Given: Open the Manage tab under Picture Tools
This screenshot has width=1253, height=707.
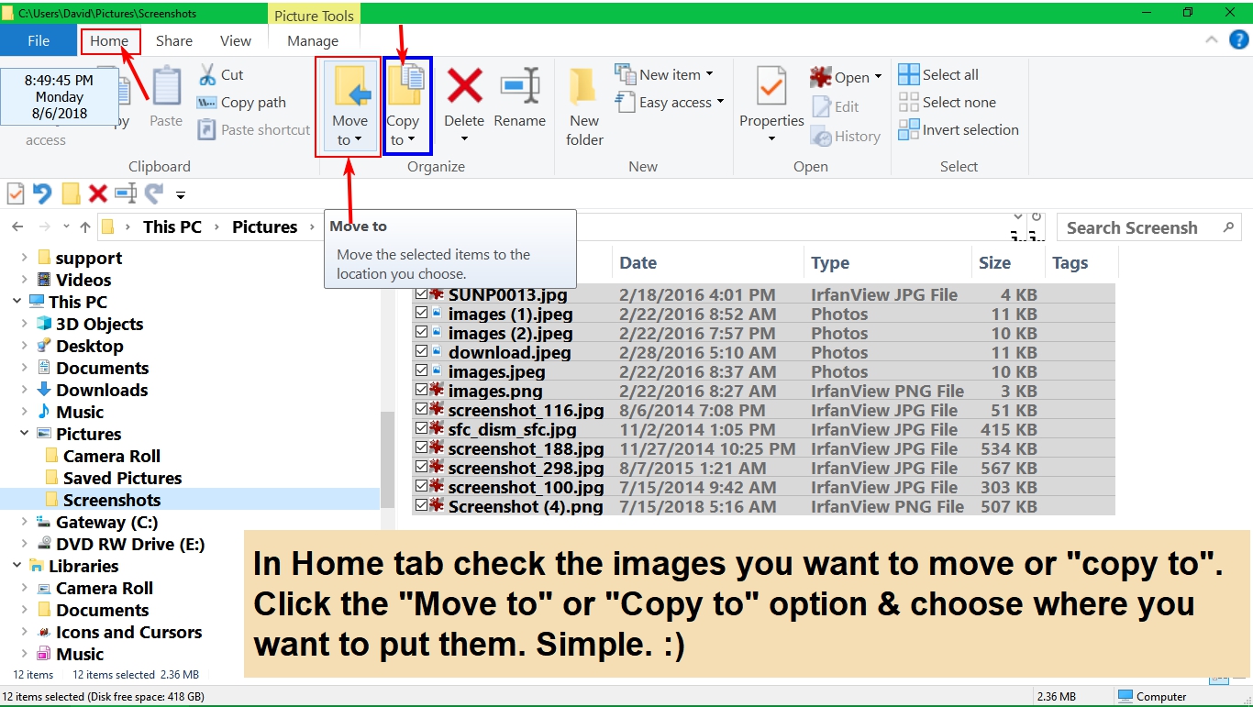Looking at the screenshot, I should click(x=313, y=40).
